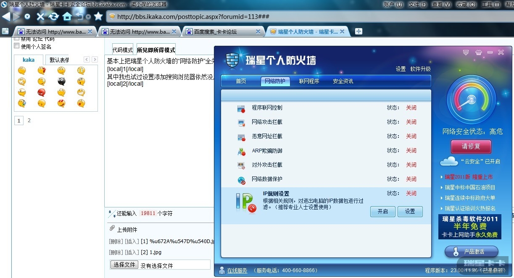
Task: Click the ARP欺骗防御 row icon
Action: (x=241, y=152)
